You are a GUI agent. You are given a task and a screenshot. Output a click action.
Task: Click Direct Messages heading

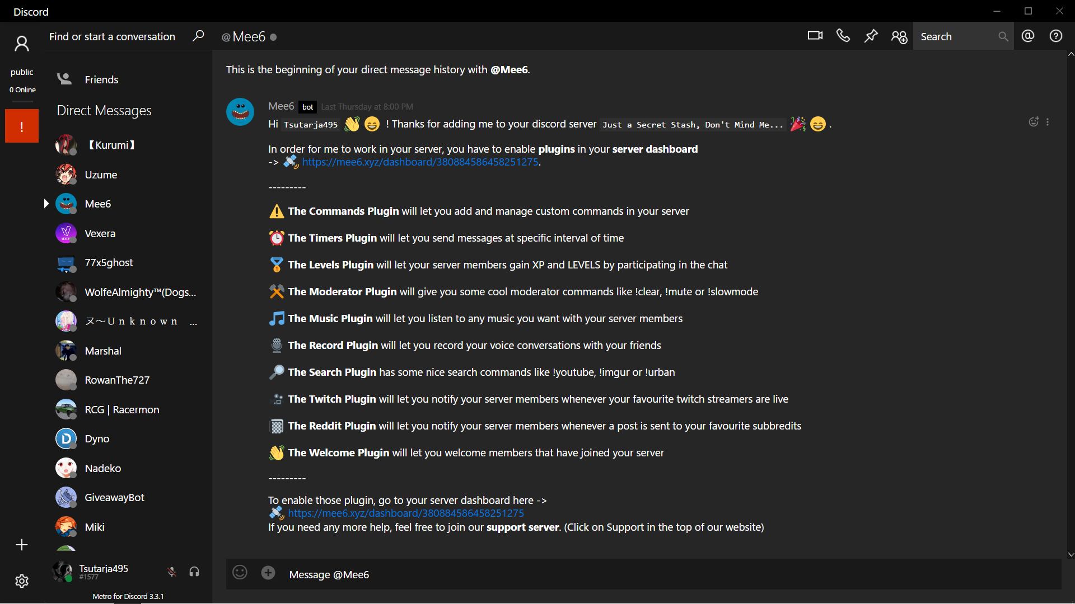(104, 110)
